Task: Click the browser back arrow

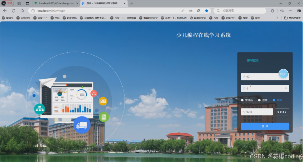Action: (x=5, y=10)
